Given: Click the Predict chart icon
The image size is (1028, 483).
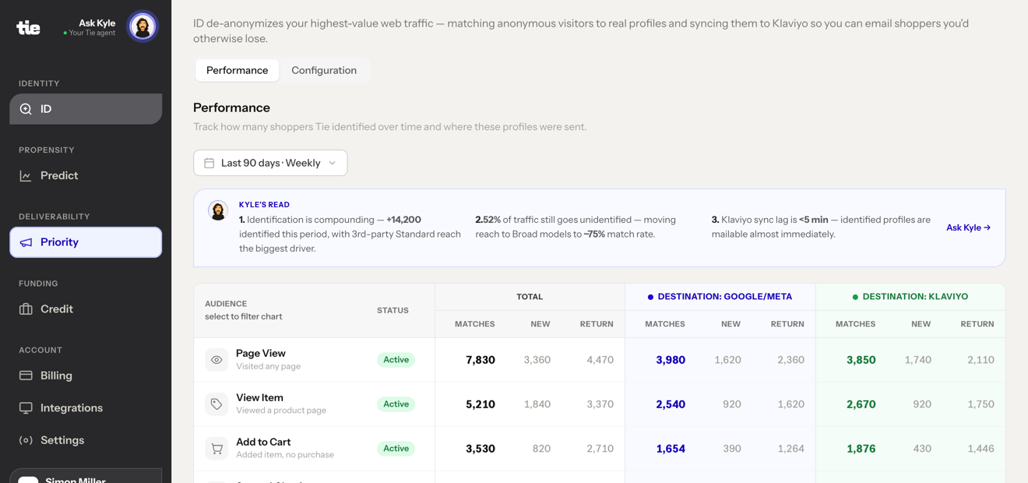Looking at the screenshot, I should click(x=26, y=176).
